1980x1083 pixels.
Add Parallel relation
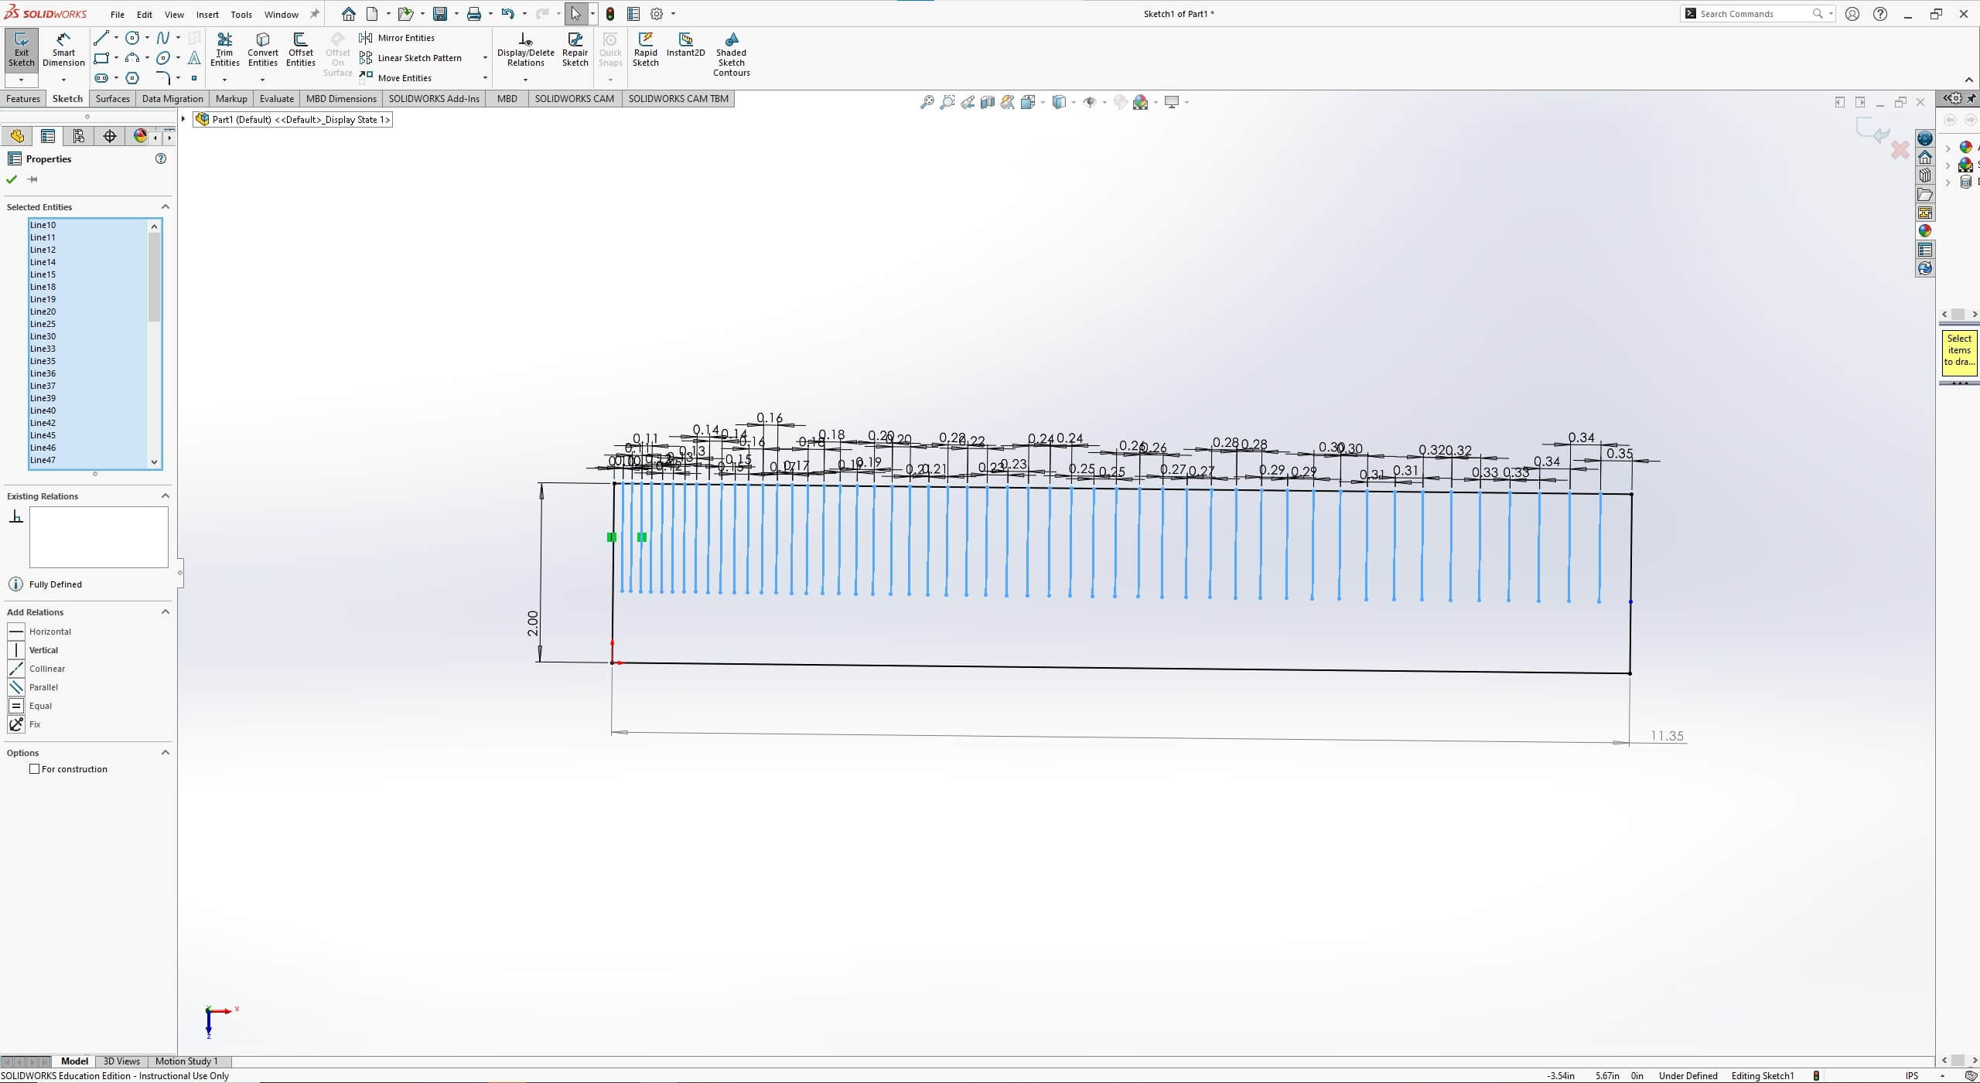[x=33, y=687]
